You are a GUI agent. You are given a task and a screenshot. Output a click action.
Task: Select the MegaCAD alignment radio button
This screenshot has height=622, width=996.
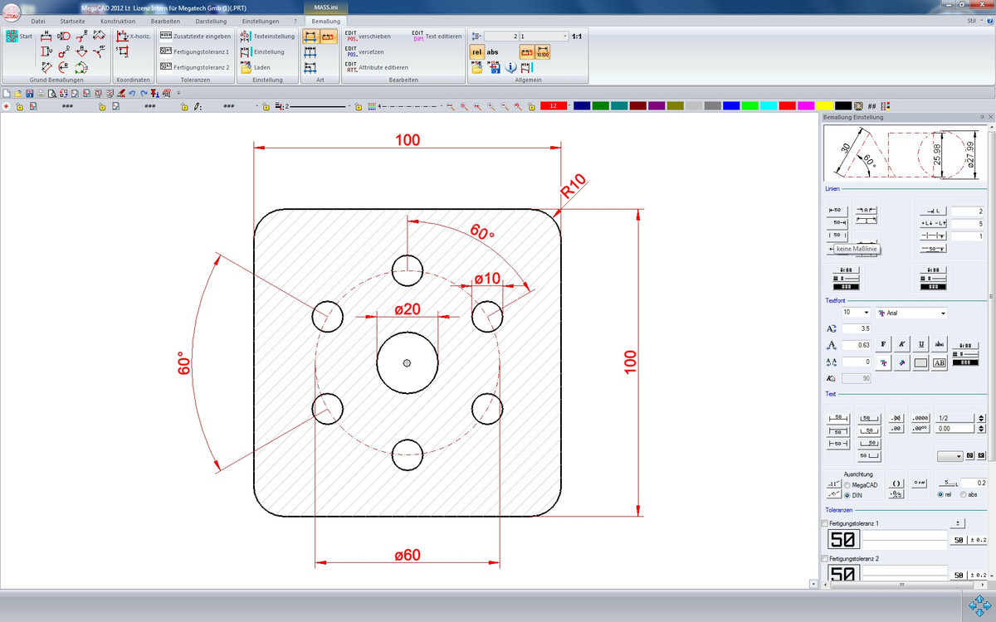pyautogui.click(x=847, y=485)
